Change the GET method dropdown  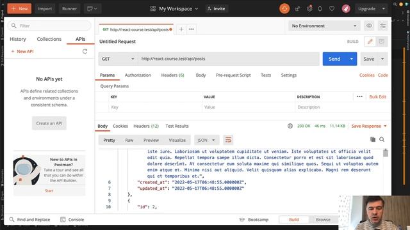pos(118,59)
